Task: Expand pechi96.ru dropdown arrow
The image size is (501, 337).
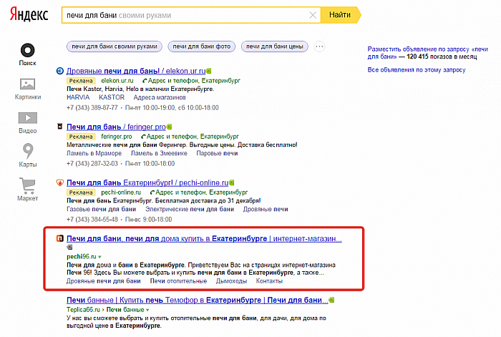Action: tap(100, 257)
